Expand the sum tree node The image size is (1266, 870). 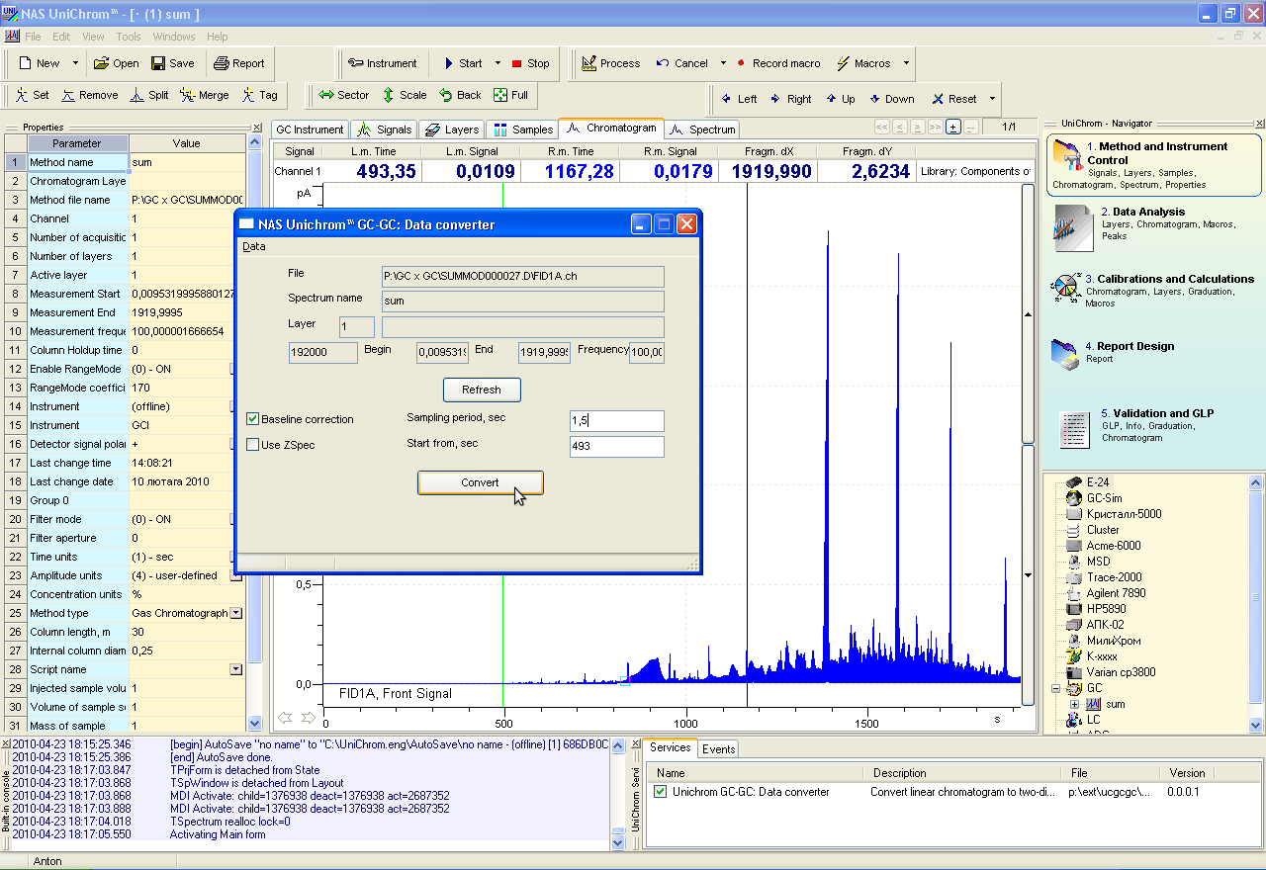coord(1074,704)
